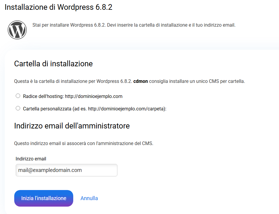Select the "Radice dell'hosting" radio button

18,96
